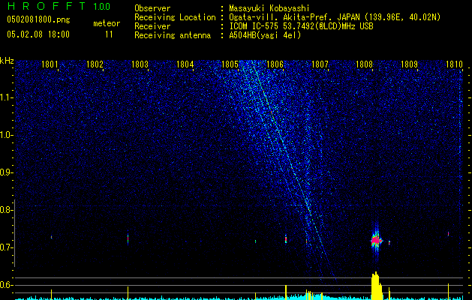Click the 1805 time marker
This screenshot has width=472, height=300.
[x=230, y=64]
